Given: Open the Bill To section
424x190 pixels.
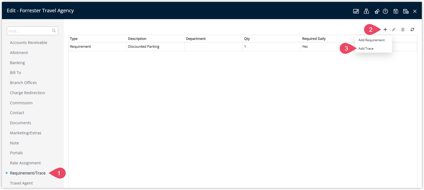Looking at the screenshot, I should (x=15, y=73).
